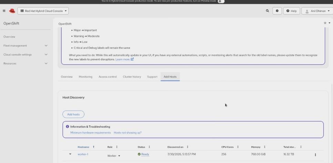The image size is (333, 163).
Task: Select the Add Hosts tab
Action: [170, 77]
